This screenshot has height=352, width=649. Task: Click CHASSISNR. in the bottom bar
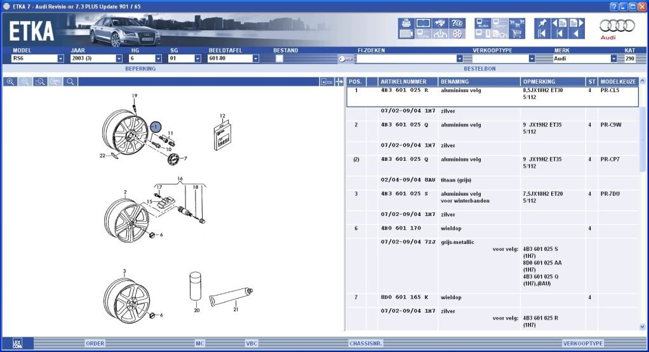coord(366,343)
